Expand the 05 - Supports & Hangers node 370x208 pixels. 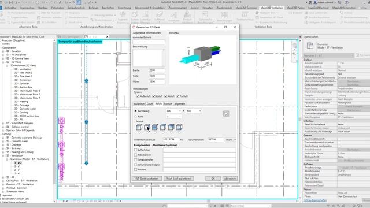point(3,123)
